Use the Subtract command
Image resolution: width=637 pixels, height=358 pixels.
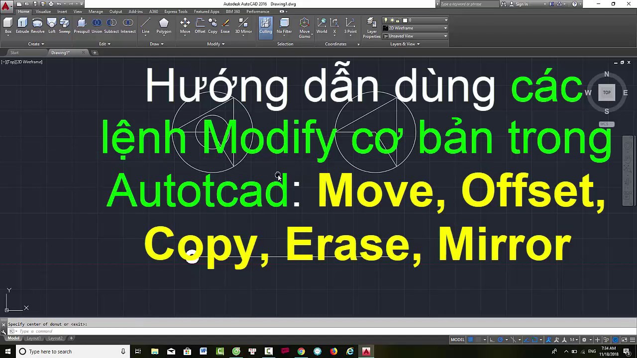coord(111,26)
